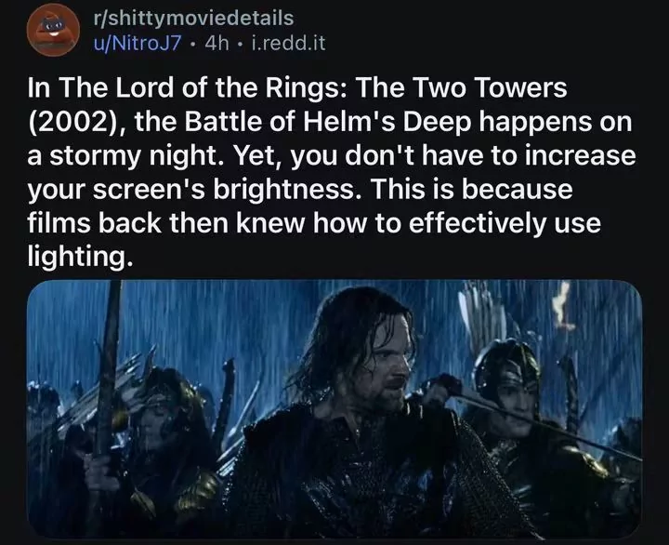669x545 pixels.
Task: Click the lightning flash in the image
Action: 563,305
